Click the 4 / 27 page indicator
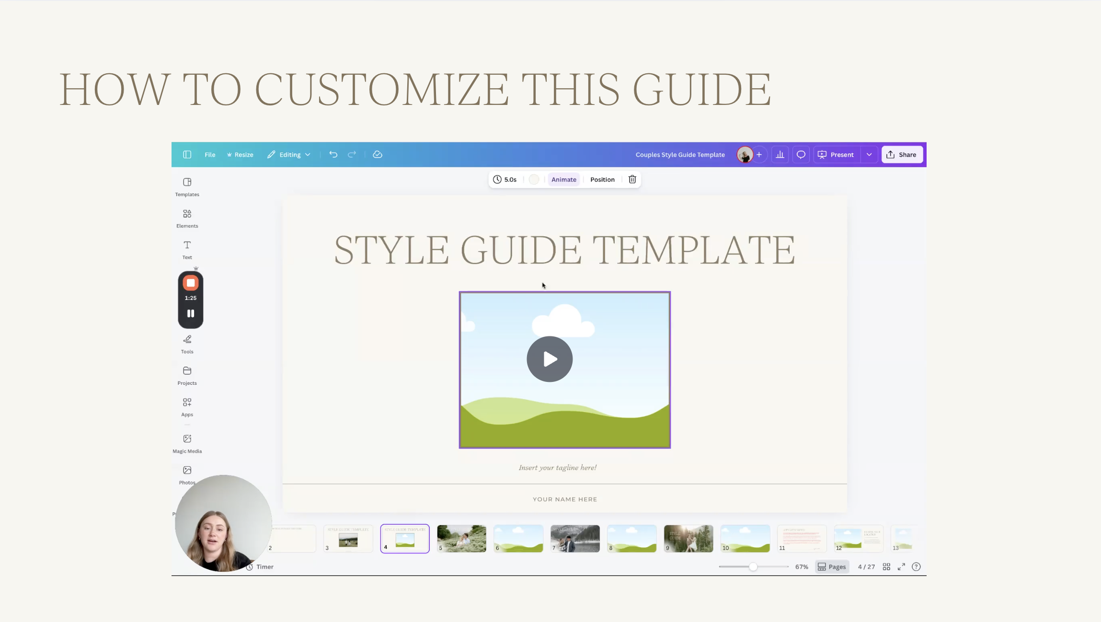Screen dimensions: 1101x622 point(866,566)
